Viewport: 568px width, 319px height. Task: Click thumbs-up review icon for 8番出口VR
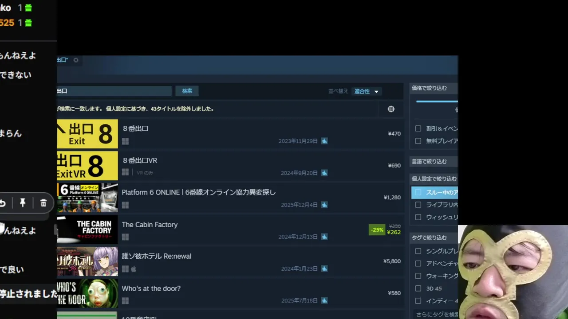point(324,173)
